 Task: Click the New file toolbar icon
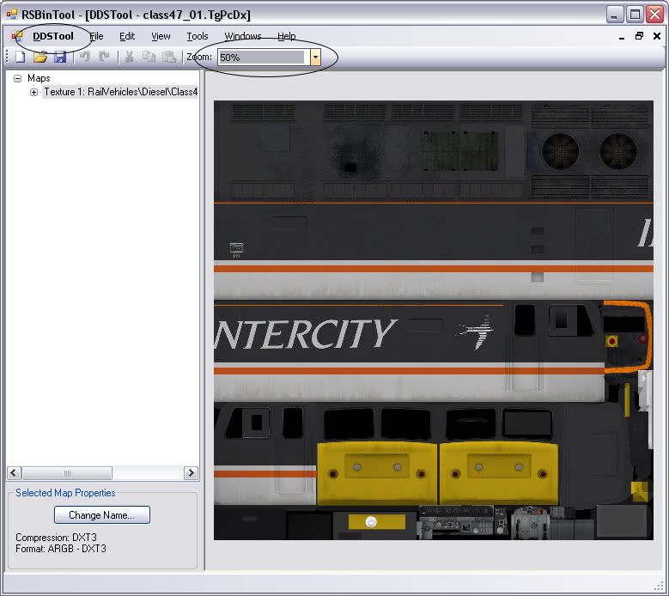(x=20, y=57)
